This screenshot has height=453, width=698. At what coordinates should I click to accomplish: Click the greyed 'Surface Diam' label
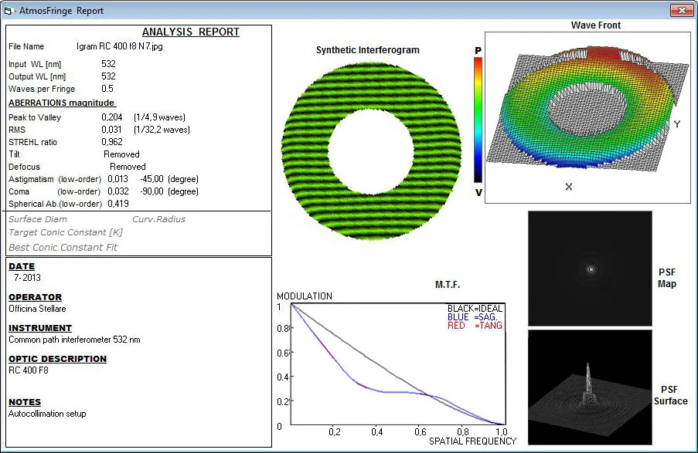point(38,219)
